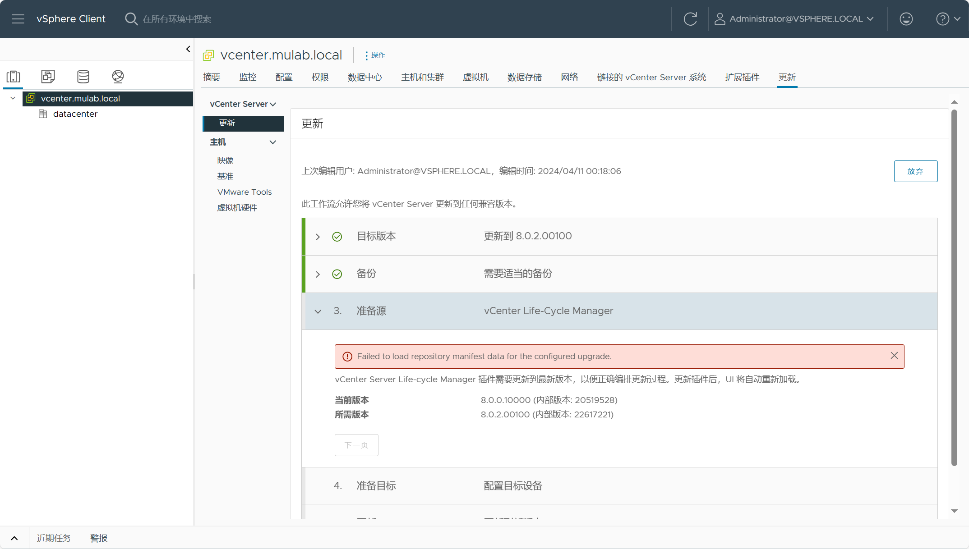The image size is (969, 549).
Task: Click the datacenter icon in tree
Action: click(x=43, y=114)
